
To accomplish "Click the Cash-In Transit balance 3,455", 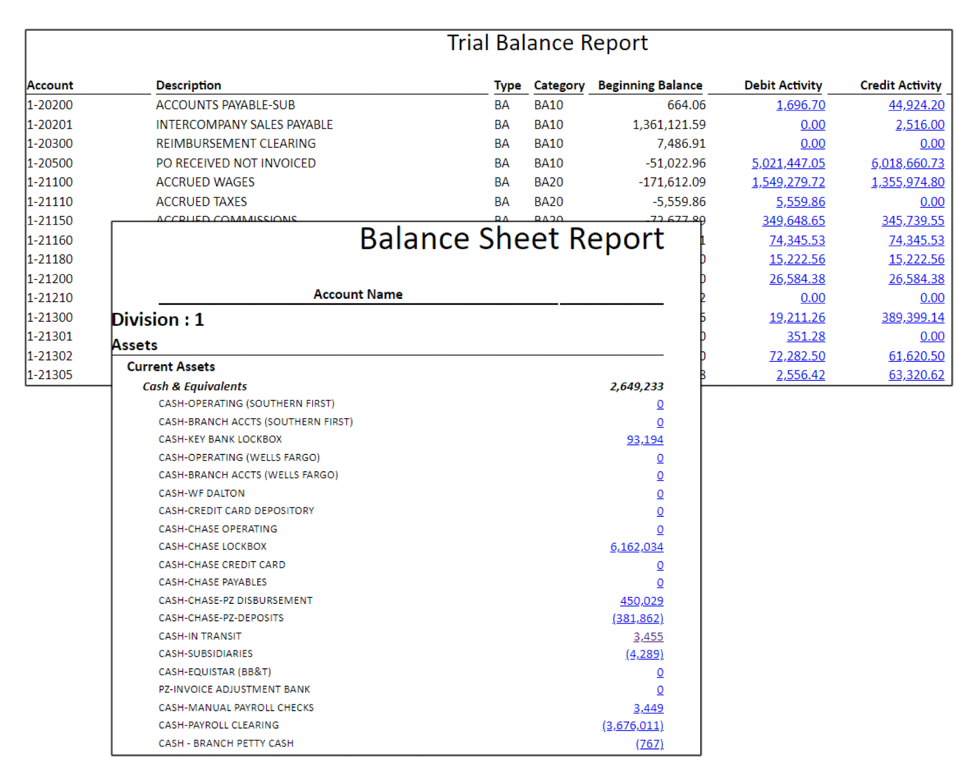I will point(648,636).
